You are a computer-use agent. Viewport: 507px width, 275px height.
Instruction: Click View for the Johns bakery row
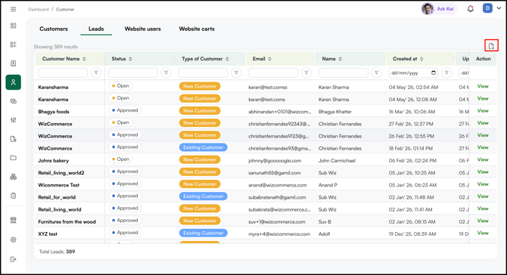coord(483,159)
